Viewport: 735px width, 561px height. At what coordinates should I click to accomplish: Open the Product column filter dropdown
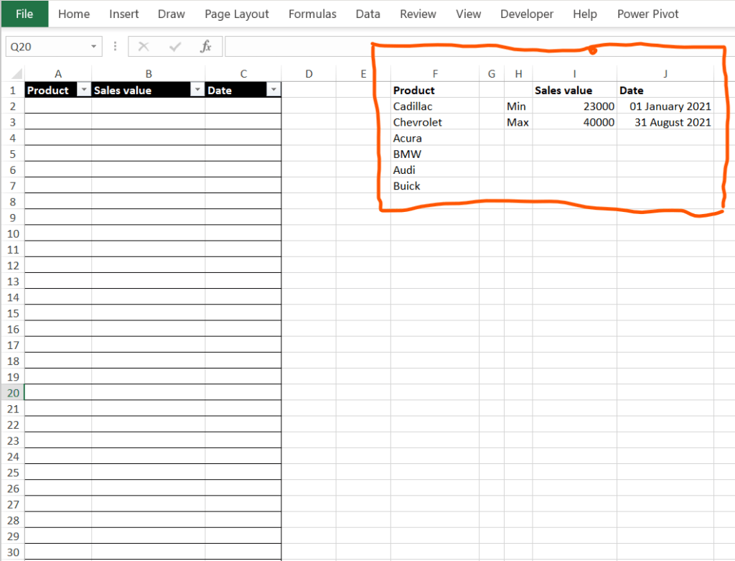(84, 90)
